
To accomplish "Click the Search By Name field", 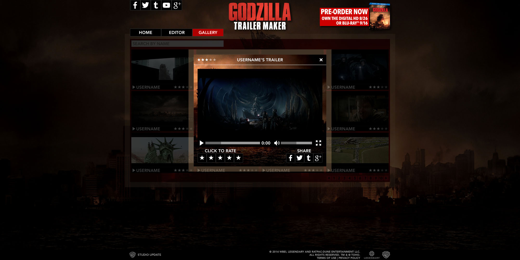I will coord(177,44).
